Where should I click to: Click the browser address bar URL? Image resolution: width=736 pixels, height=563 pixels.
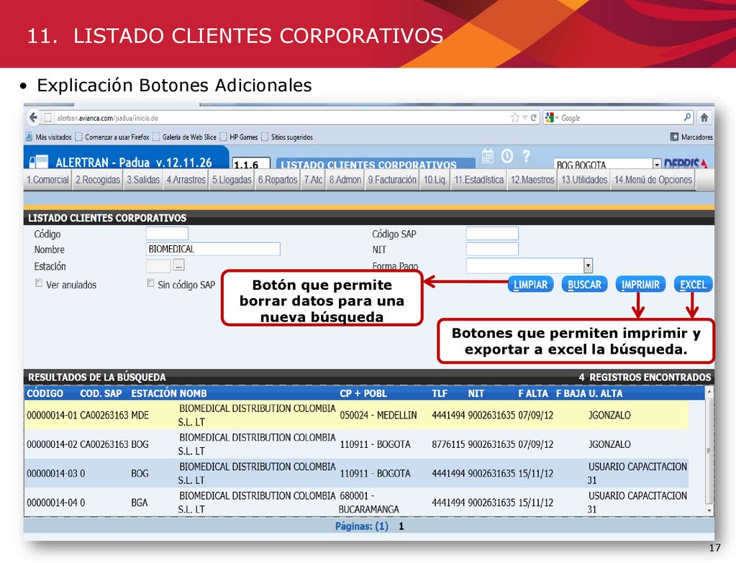point(107,118)
